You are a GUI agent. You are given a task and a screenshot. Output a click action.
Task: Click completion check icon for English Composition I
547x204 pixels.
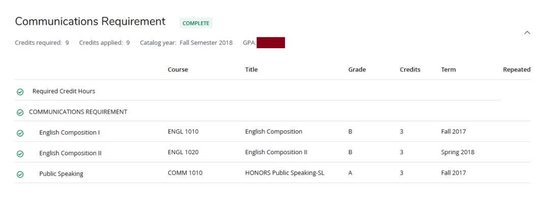pos(20,132)
